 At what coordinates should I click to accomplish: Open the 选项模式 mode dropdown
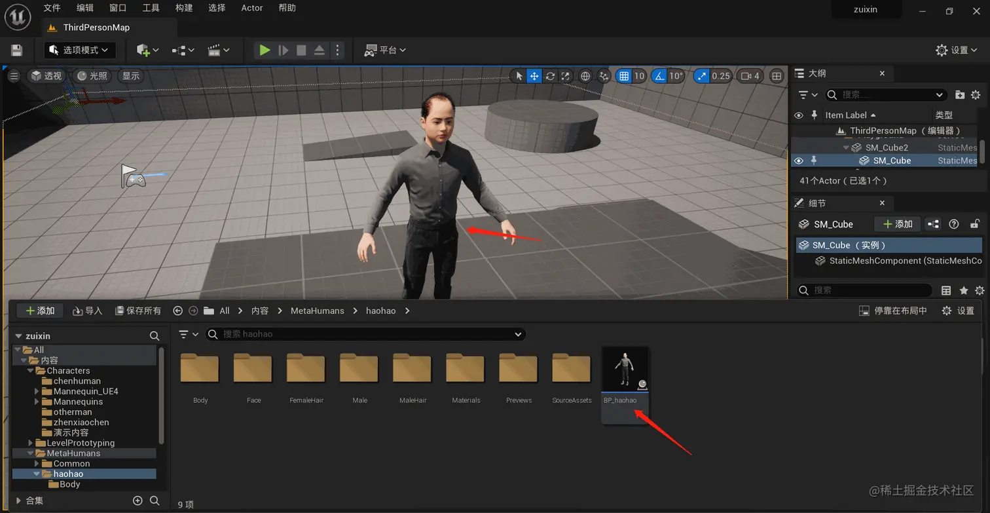coord(80,50)
